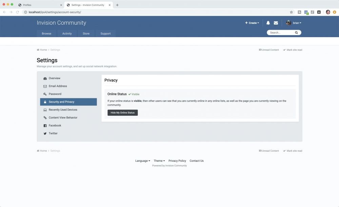Reload the page
This screenshot has width=339, height=207.
click(x=18, y=12)
